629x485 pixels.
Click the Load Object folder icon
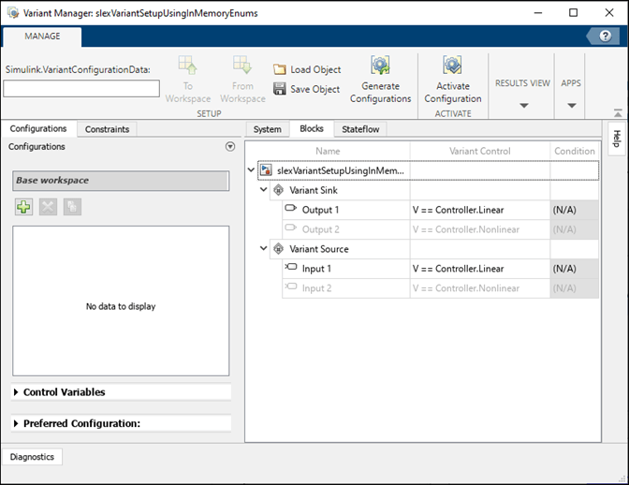point(280,70)
